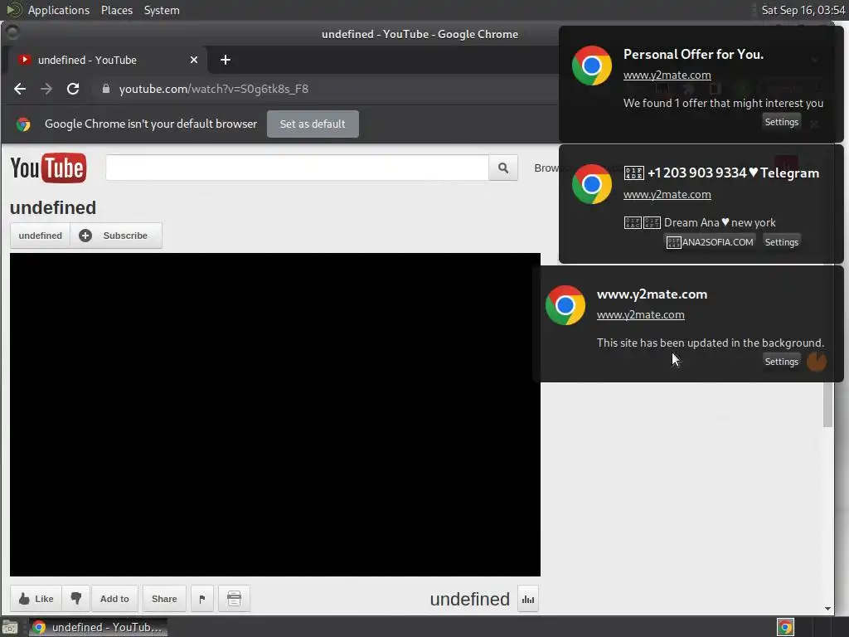849x637 pixels.
Task: Click the 'Dream Ana new york' text
Action: tap(720, 222)
